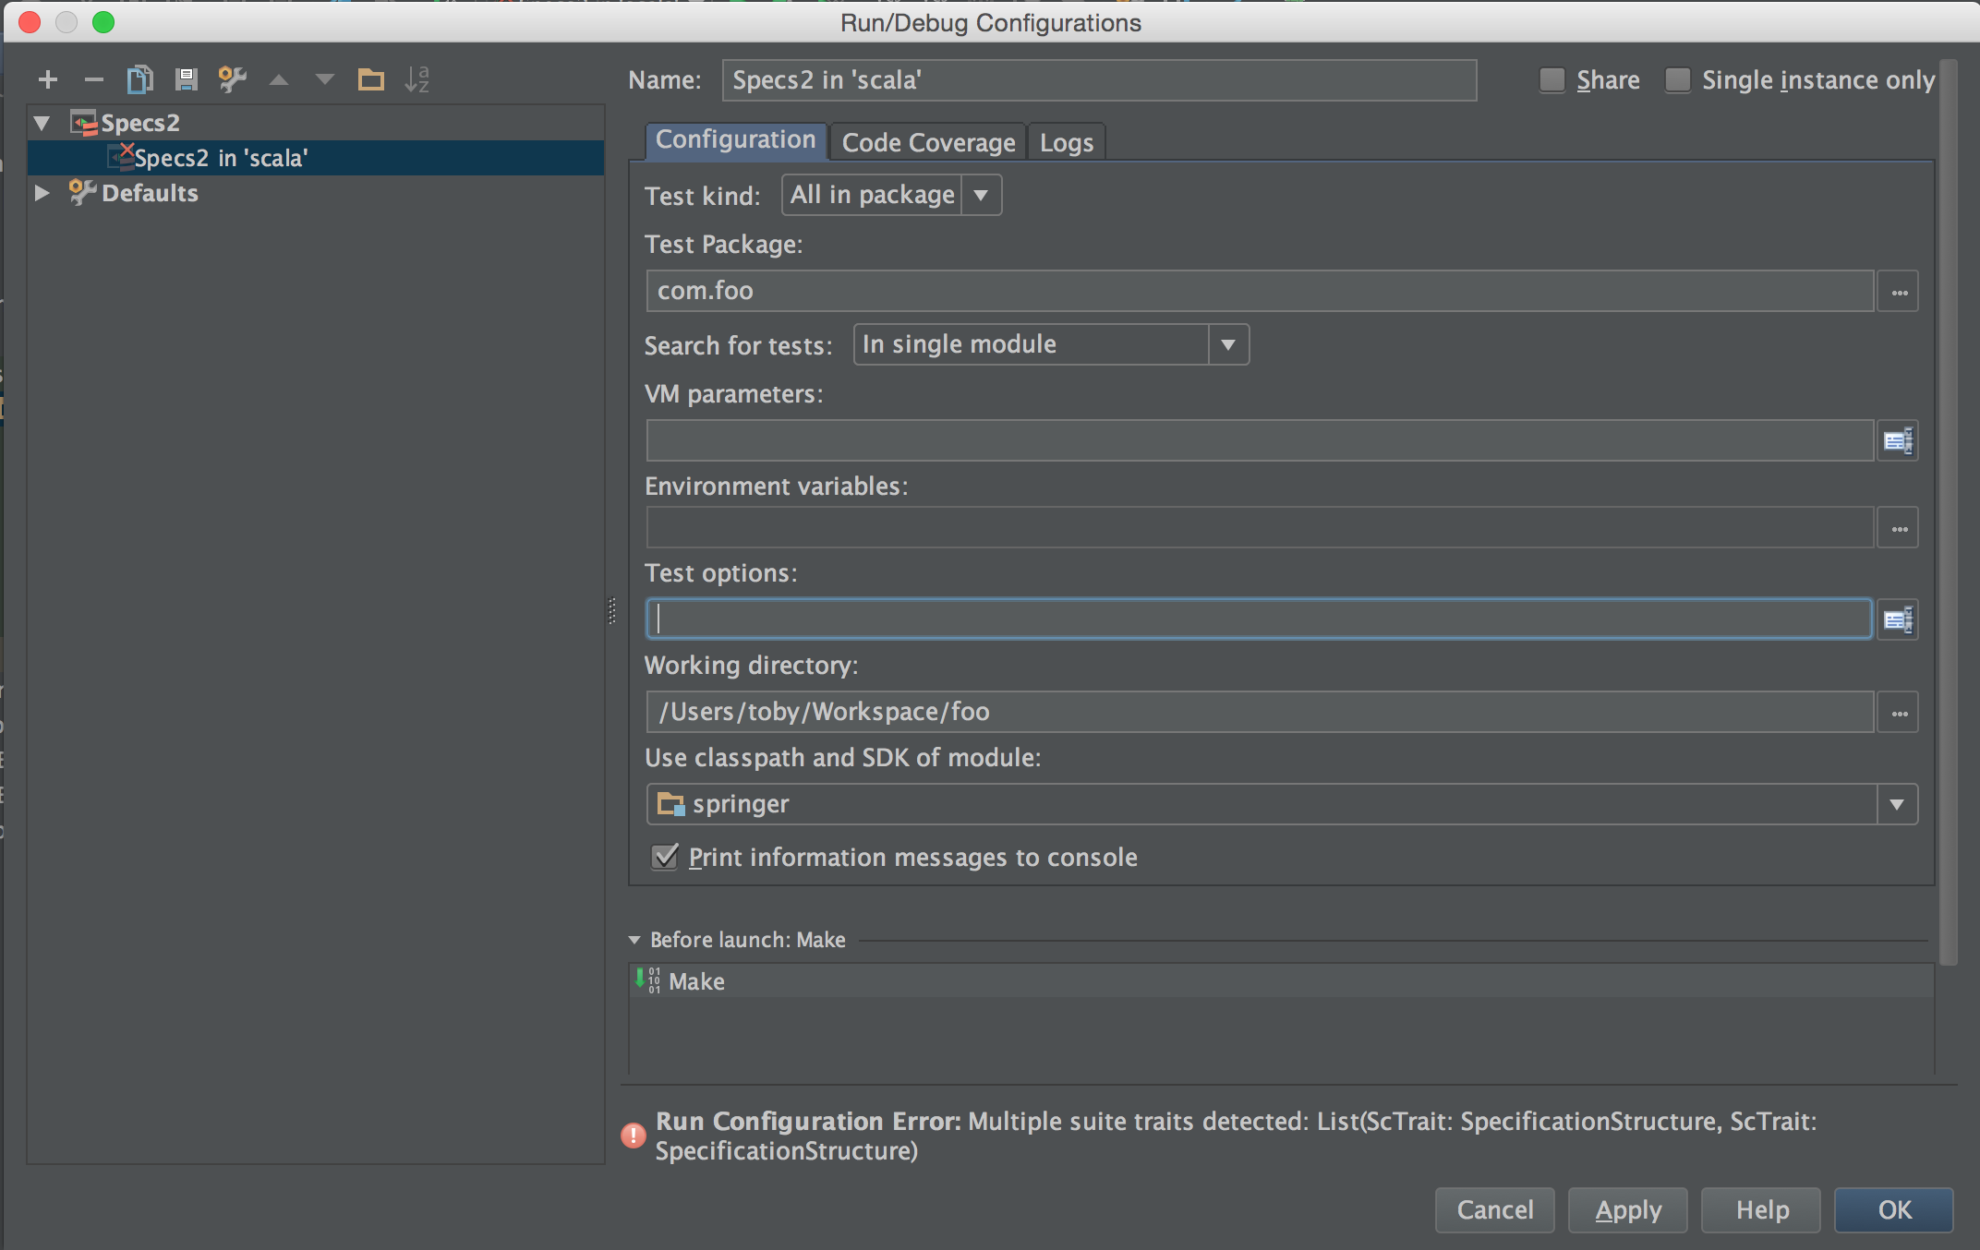Expand the Test options editor icon
This screenshot has width=1980, height=1250.
click(x=1898, y=619)
